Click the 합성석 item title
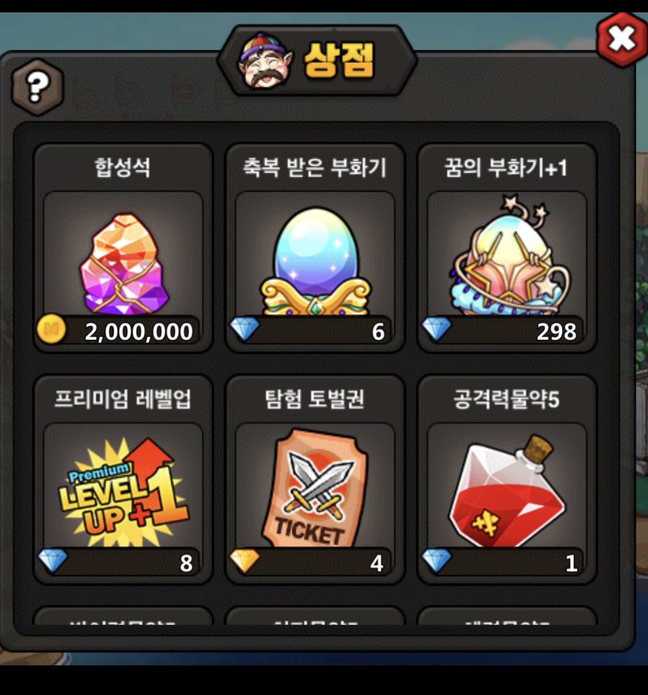This screenshot has width=648, height=695. point(123,166)
